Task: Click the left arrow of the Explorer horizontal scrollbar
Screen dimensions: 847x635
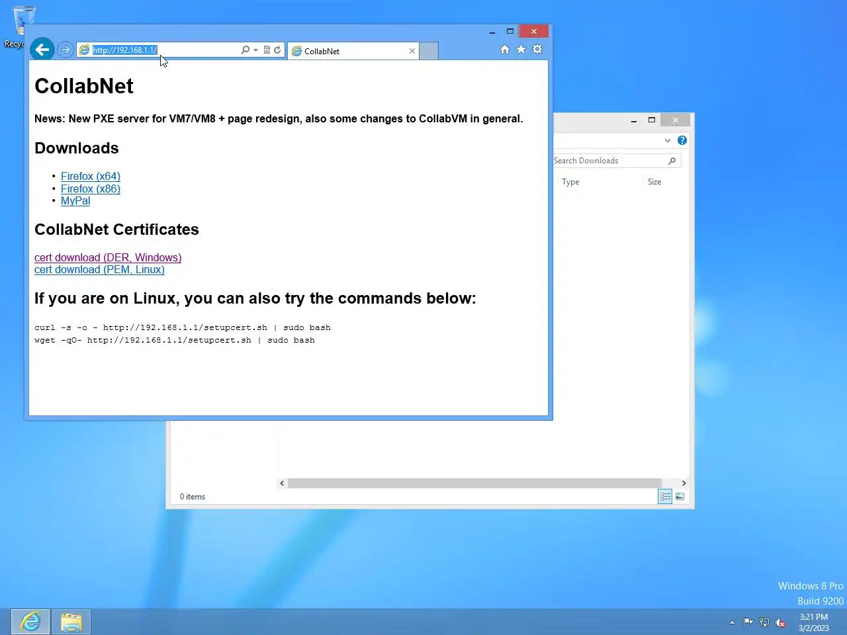Action: pyautogui.click(x=282, y=483)
